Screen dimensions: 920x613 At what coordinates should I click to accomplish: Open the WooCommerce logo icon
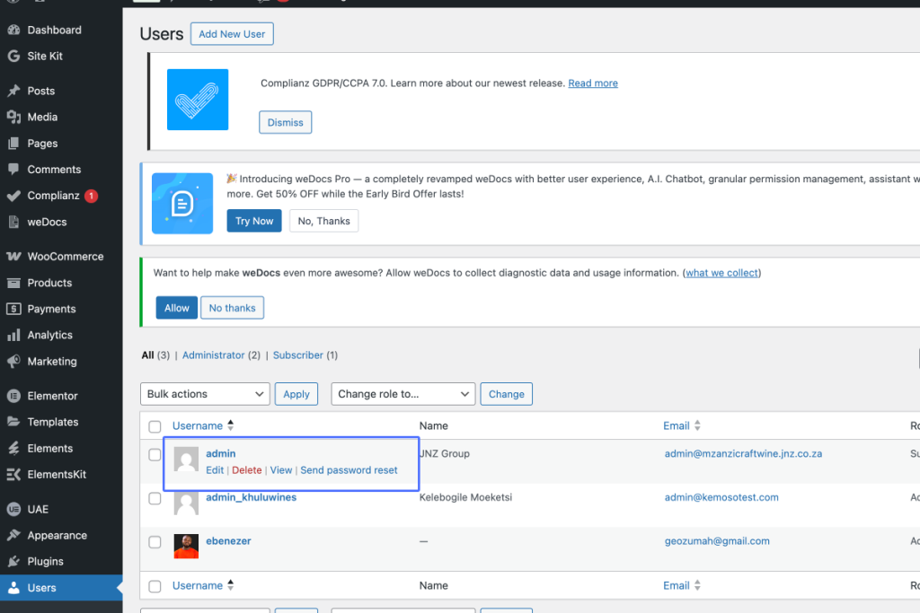[14, 257]
